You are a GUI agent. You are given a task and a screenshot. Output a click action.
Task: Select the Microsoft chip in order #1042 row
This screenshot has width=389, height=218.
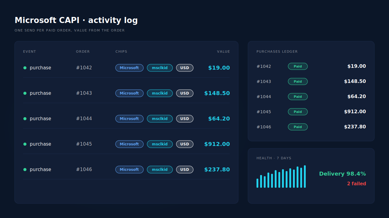coord(129,68)
